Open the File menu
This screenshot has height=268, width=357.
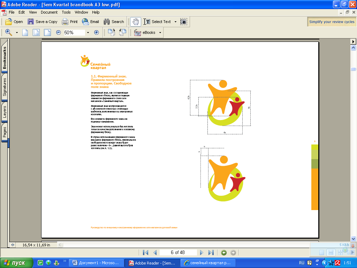pyautogui.click(x=12, y=12)
